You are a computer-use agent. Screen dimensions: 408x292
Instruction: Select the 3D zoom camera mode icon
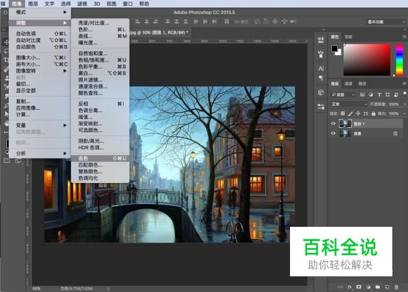coord(293,21)
